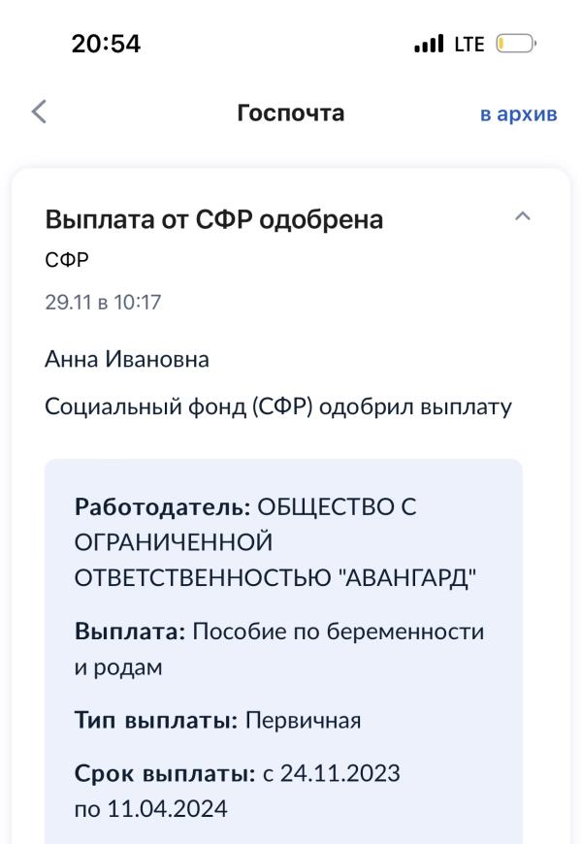582x844 pixels.
Task: Collapse the 'Выплата от СФР одобрена' message
Action: tap(523, 216)
